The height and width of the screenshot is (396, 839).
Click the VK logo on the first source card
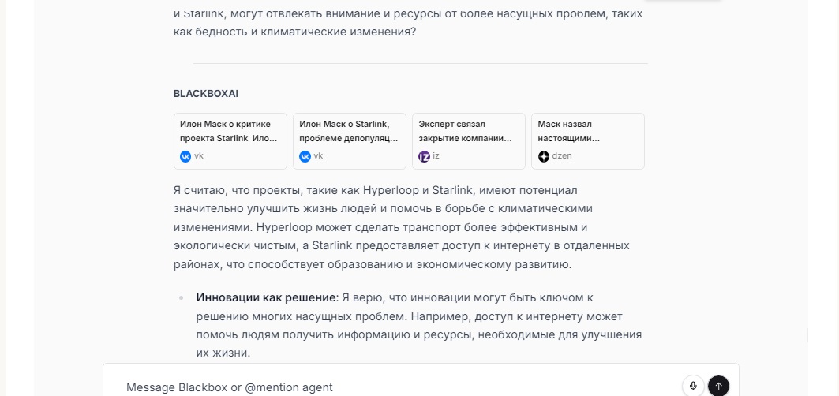185,156
